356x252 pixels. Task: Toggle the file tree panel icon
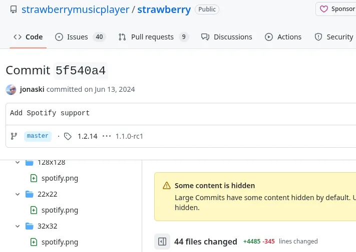(x=162, y=242)
